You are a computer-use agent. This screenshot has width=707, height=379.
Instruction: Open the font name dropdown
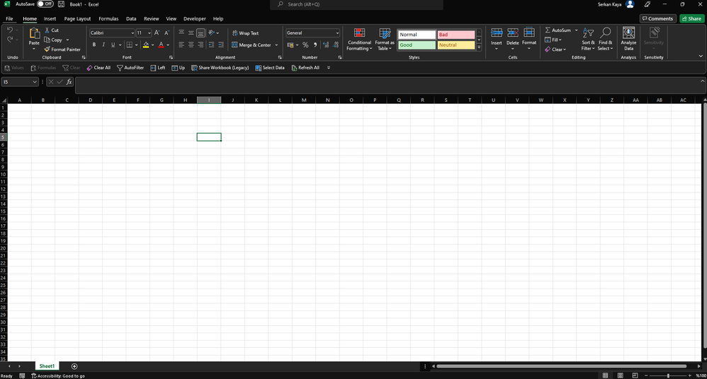[x=132, y=33]
